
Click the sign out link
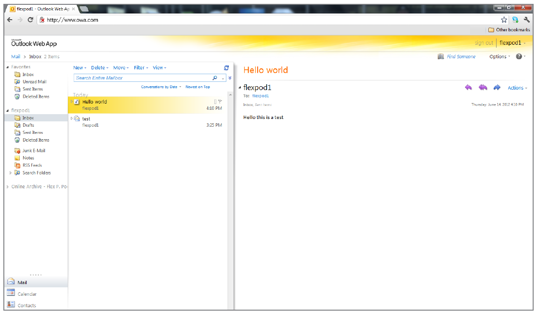(484, 43)
